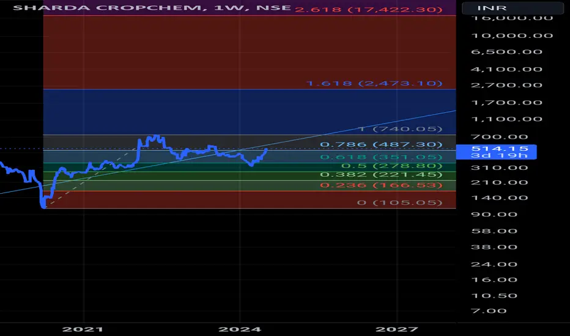Viewport: 570px width, 336px height.
Task: Click the 0 (105.05) Fibonacci base label
Action: (399, 202)
